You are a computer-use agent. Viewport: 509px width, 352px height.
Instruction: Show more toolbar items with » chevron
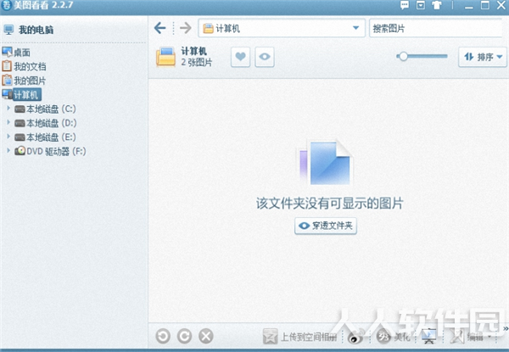(506, 329)
